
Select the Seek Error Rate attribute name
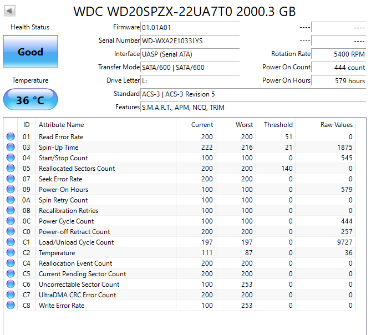pos(60,179)
